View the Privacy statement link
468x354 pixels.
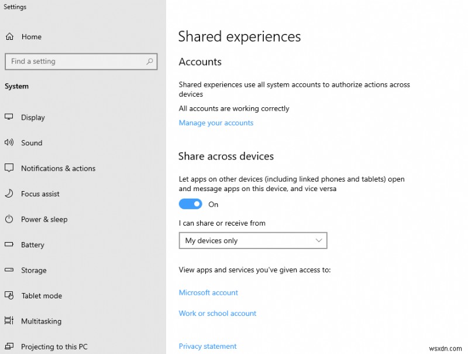click(x=208, y=346)
